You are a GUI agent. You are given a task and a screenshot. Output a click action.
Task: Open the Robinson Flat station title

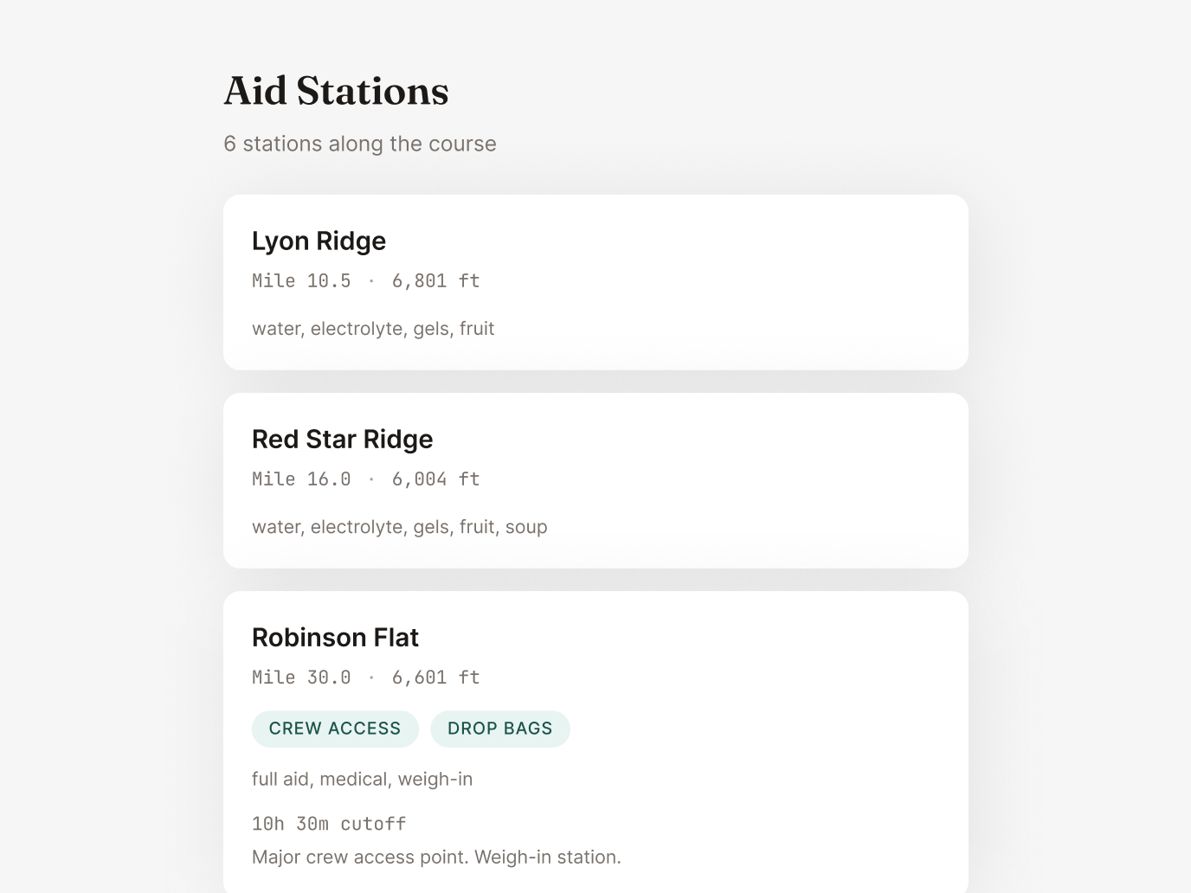pos(335,638)
